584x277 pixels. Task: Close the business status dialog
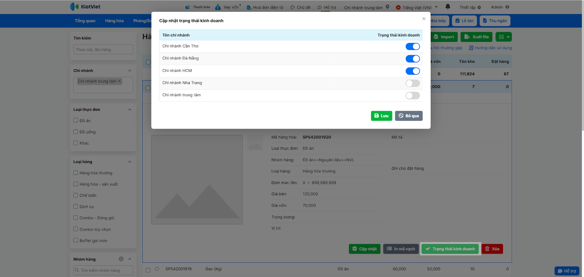pos(424,19)
